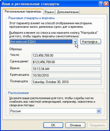Open the Дополнительно tab
This screenshot has width=110, height=131.
(68, 12)
